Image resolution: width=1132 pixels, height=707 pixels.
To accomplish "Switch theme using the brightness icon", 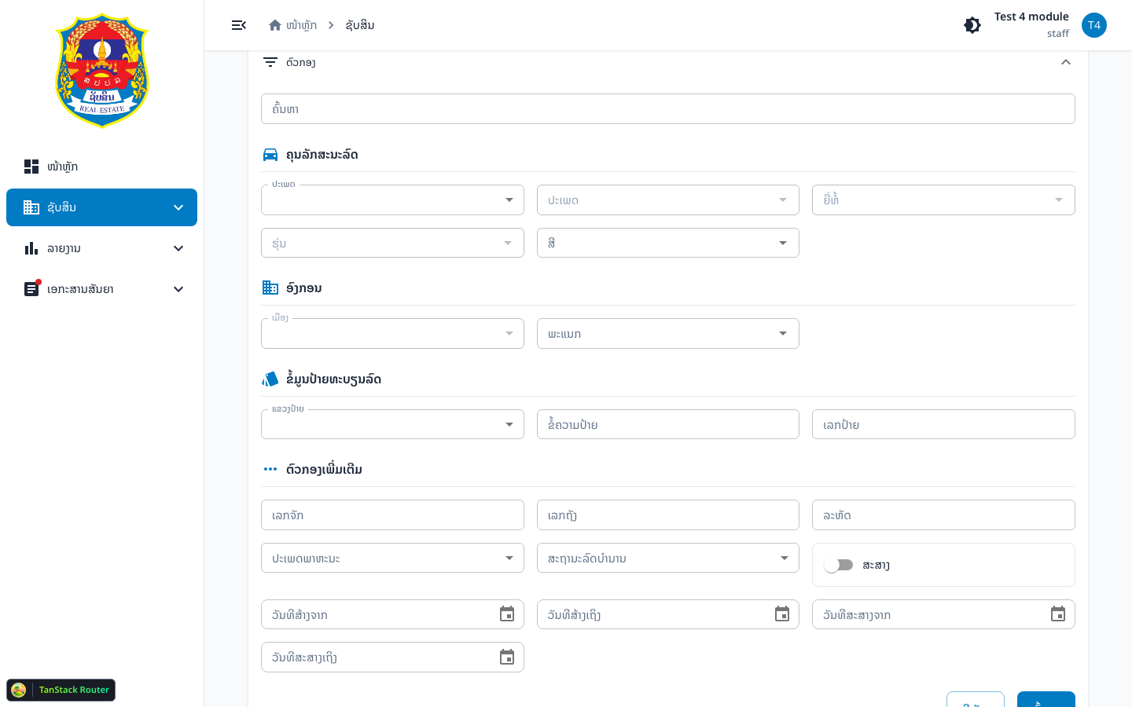I will [x=972, y=25].
